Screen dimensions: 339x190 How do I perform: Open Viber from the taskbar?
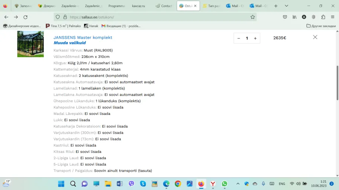coord(131,184)
